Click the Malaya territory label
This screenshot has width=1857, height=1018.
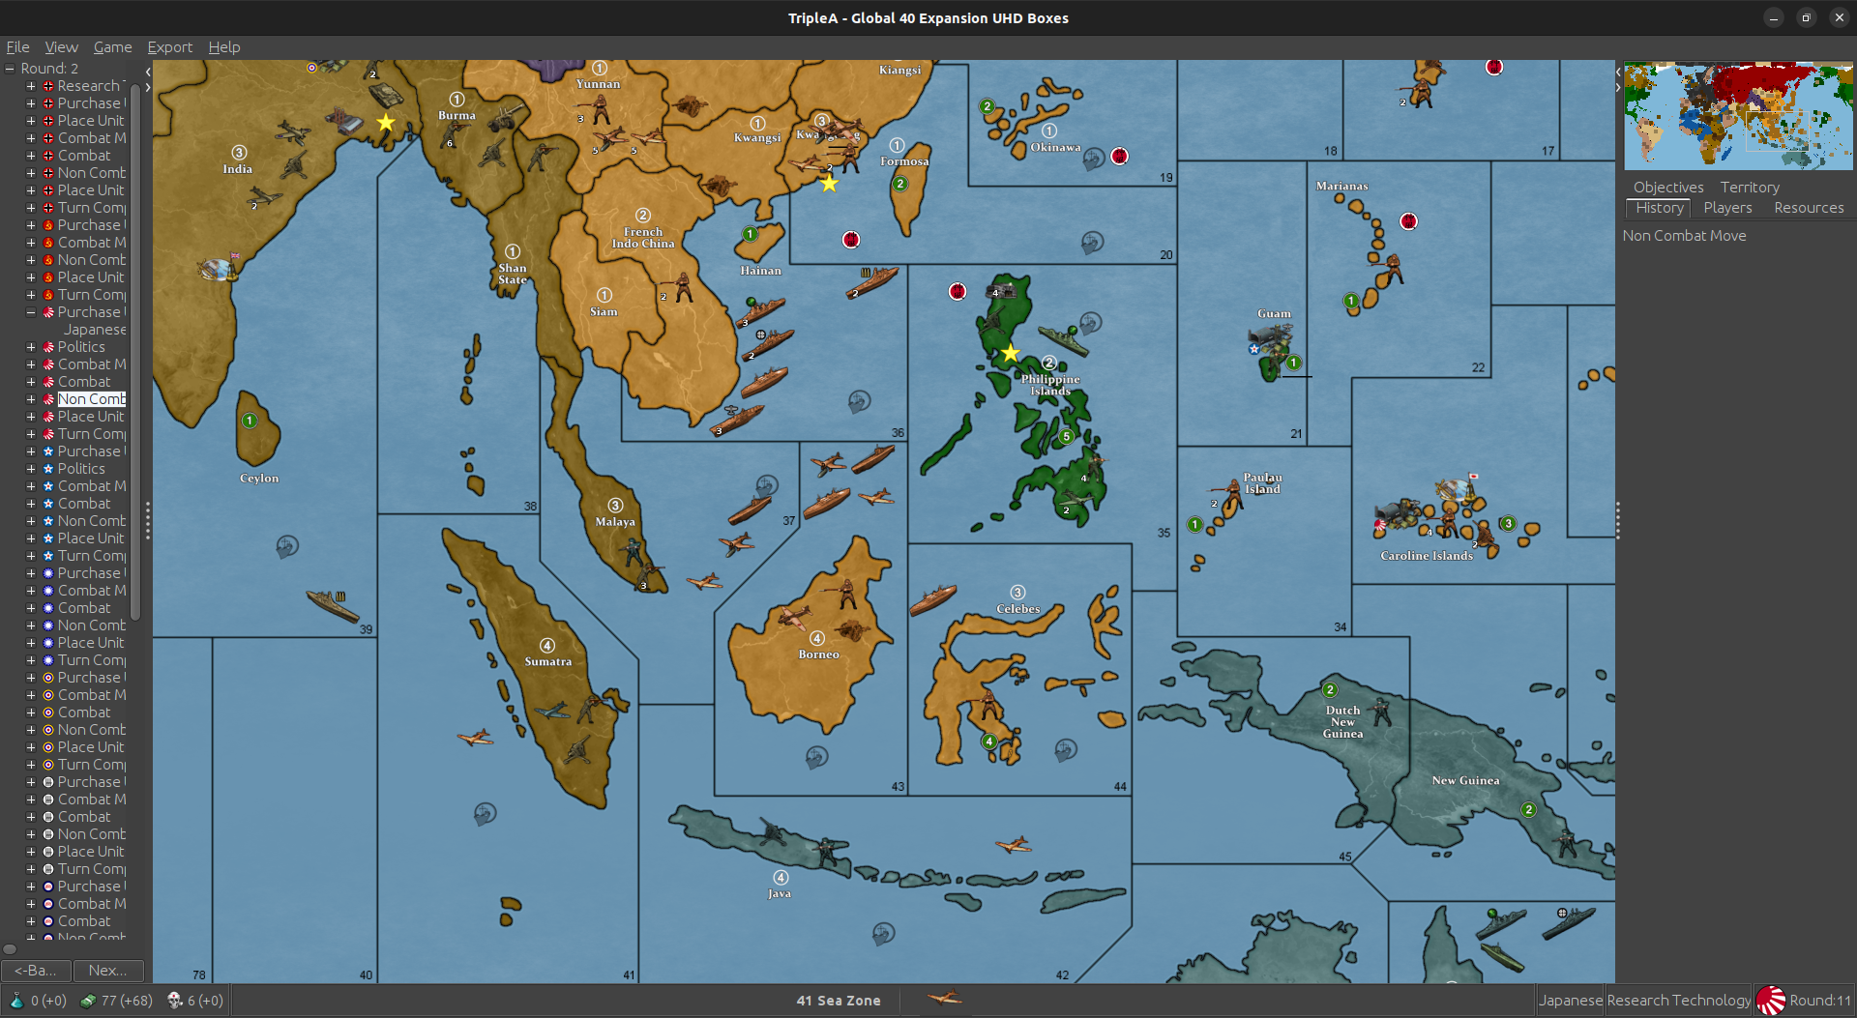tap(615, 522)
